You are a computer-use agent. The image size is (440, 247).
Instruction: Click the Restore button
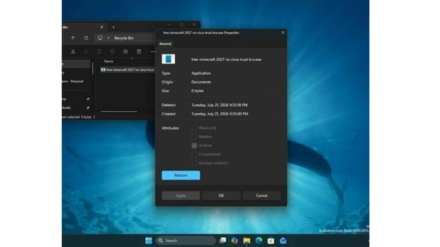coord(181,175)
